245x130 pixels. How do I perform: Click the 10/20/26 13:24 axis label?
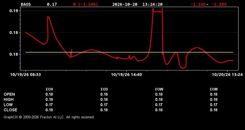[227, 75]
